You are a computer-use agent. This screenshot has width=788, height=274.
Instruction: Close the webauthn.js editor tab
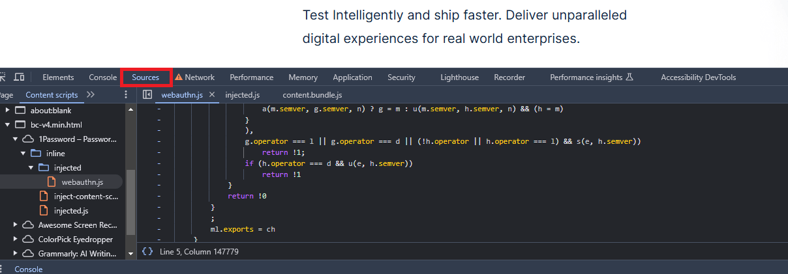click(x=212, y=95)
